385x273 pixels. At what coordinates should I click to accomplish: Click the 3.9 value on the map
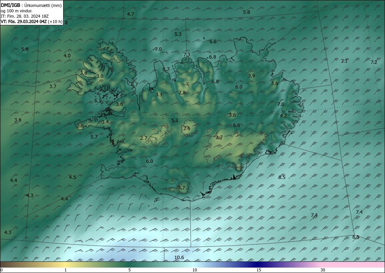(251, 75)
